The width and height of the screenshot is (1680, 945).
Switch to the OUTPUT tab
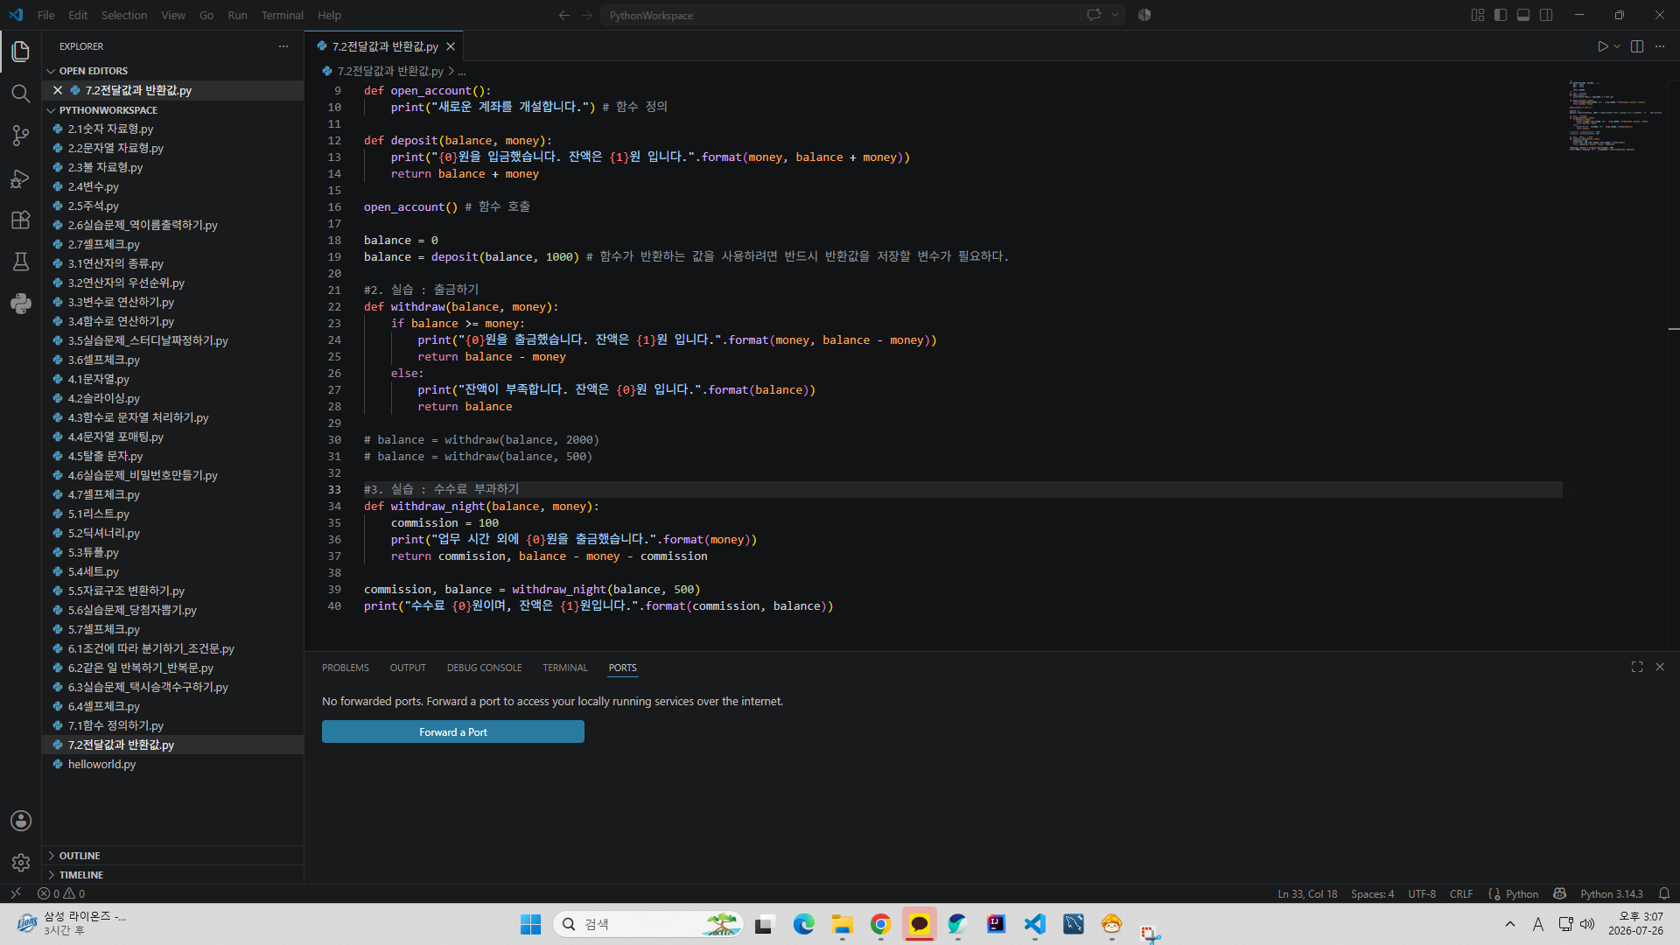[408, 668]
